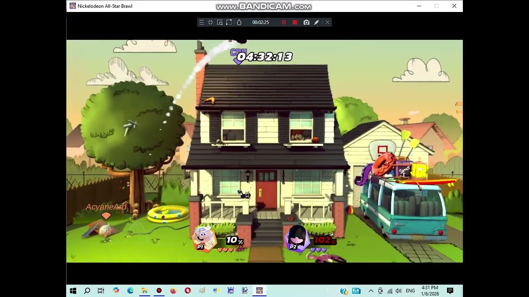Click the P1 character portrait badge
The height and width of the screenshot is (297, 529).
[x=204, y=239]
